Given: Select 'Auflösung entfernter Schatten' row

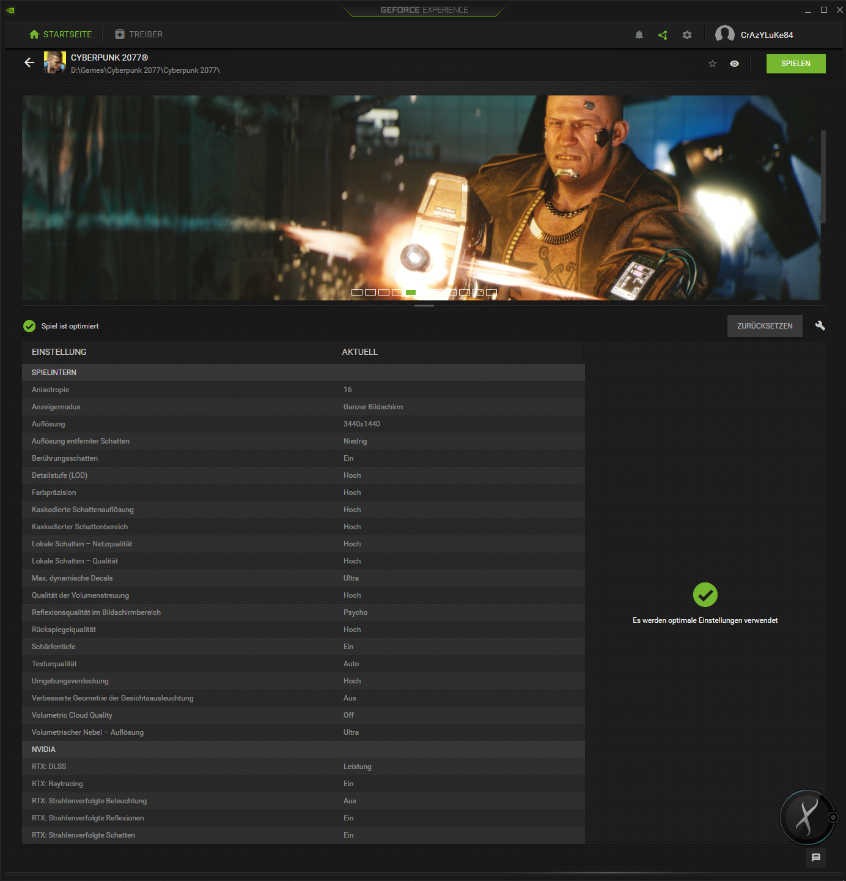Looking at the screenshot, I should coord(303,441).
